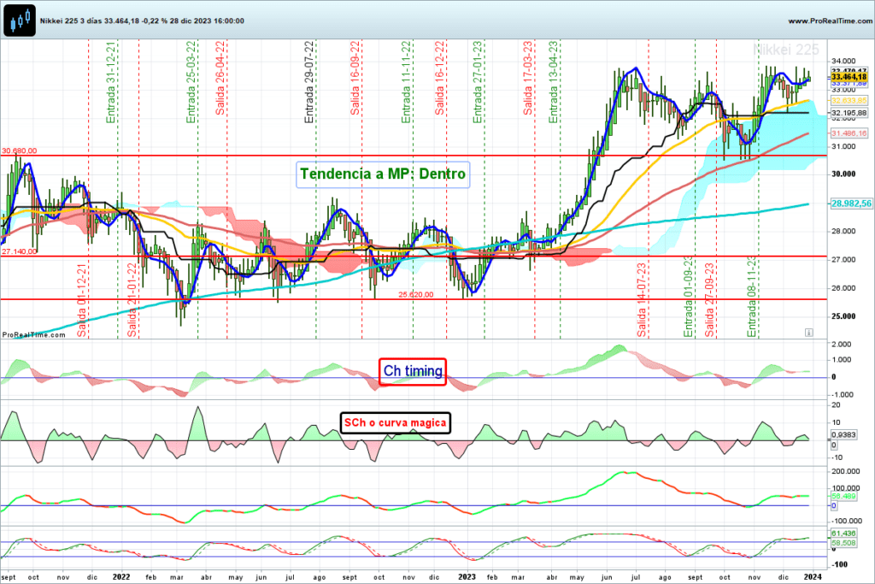Click the cyan 28.982,56 price tag
The height and width of the screenshot is (584, 875).
[x=851, y=204]
